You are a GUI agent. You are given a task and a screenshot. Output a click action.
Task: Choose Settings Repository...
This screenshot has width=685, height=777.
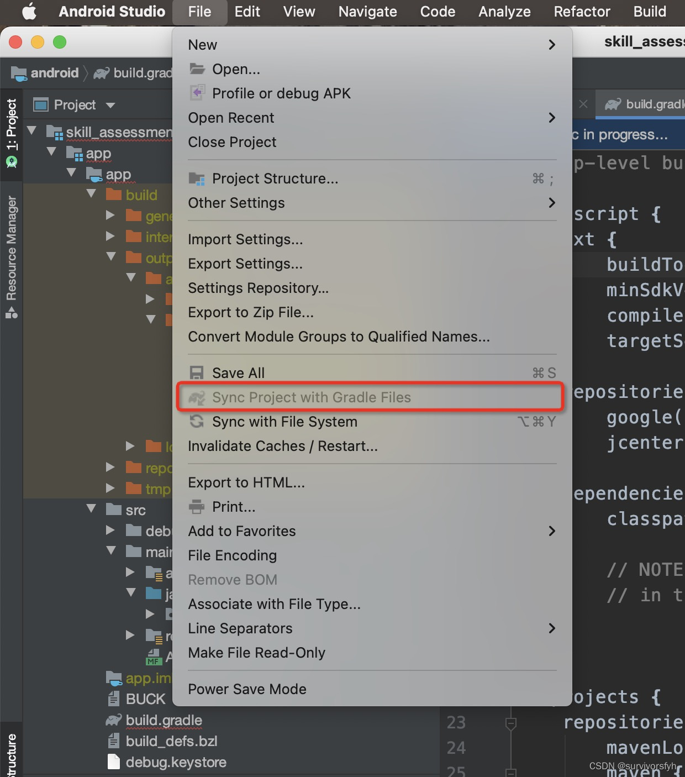372,288
